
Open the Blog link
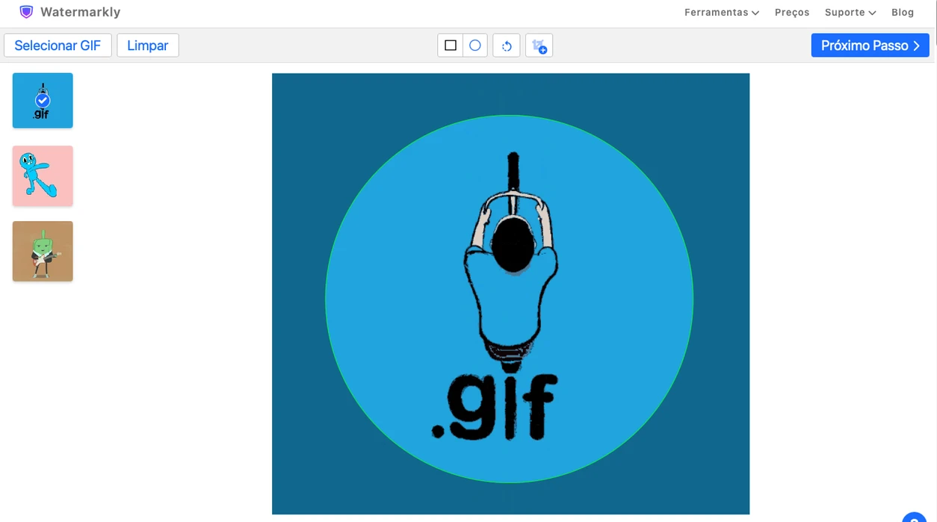[x=903, y=12]
